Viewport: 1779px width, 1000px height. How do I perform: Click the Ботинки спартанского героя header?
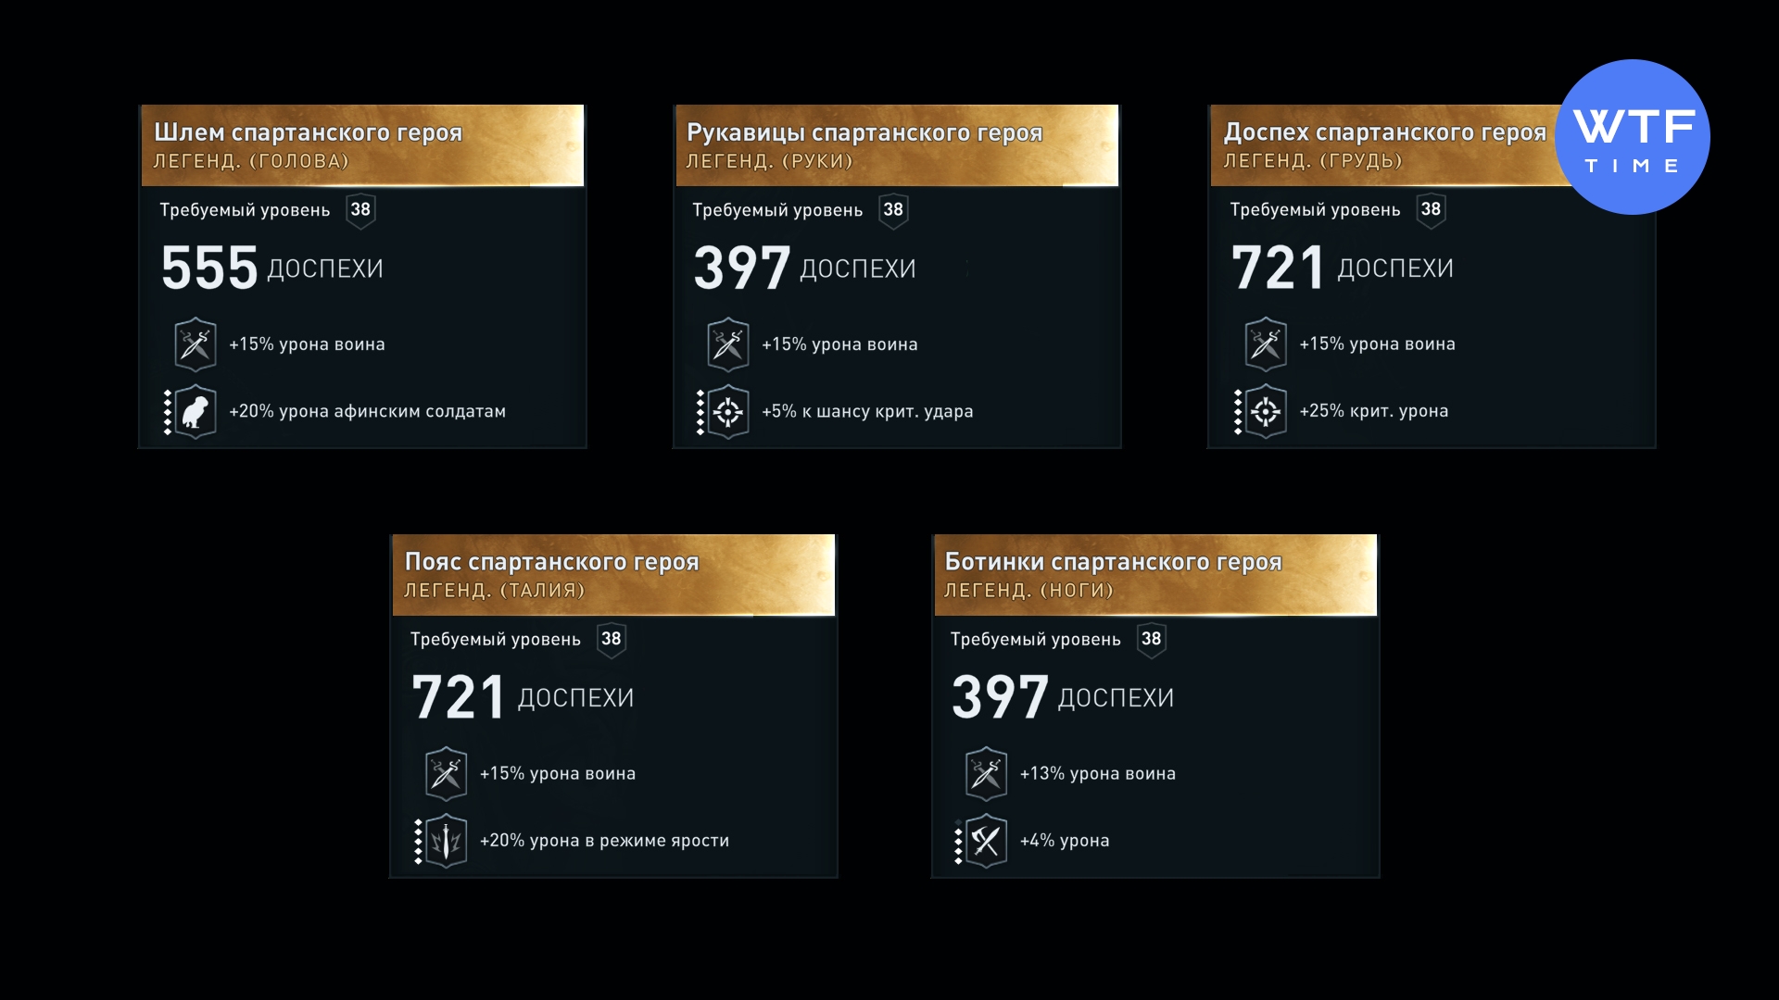[1113, 562]
